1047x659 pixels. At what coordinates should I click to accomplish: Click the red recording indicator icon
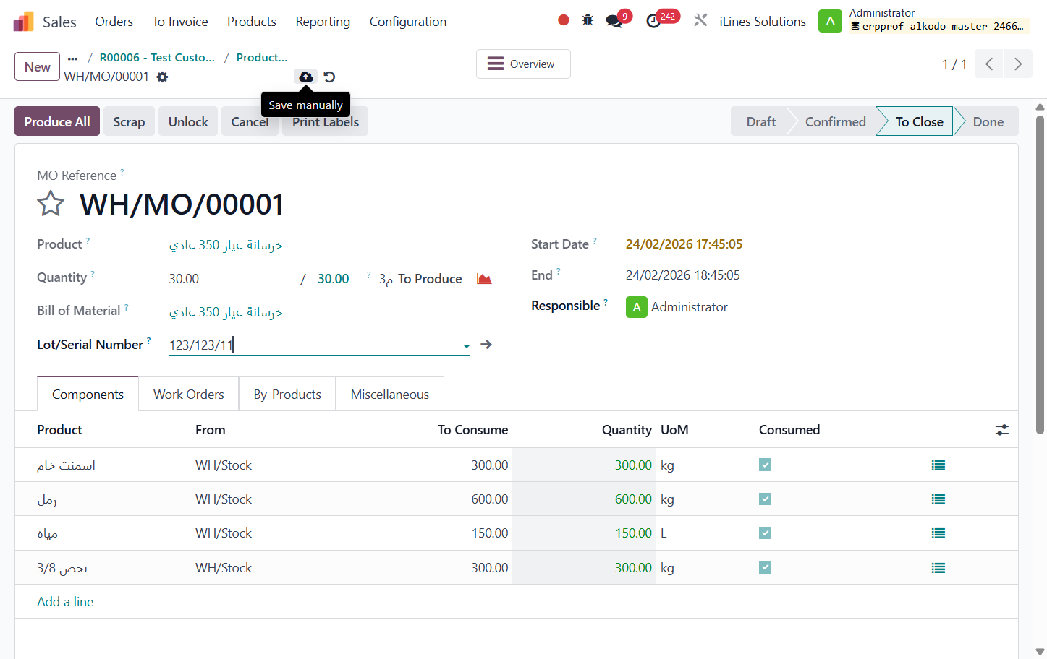point(564,20)
